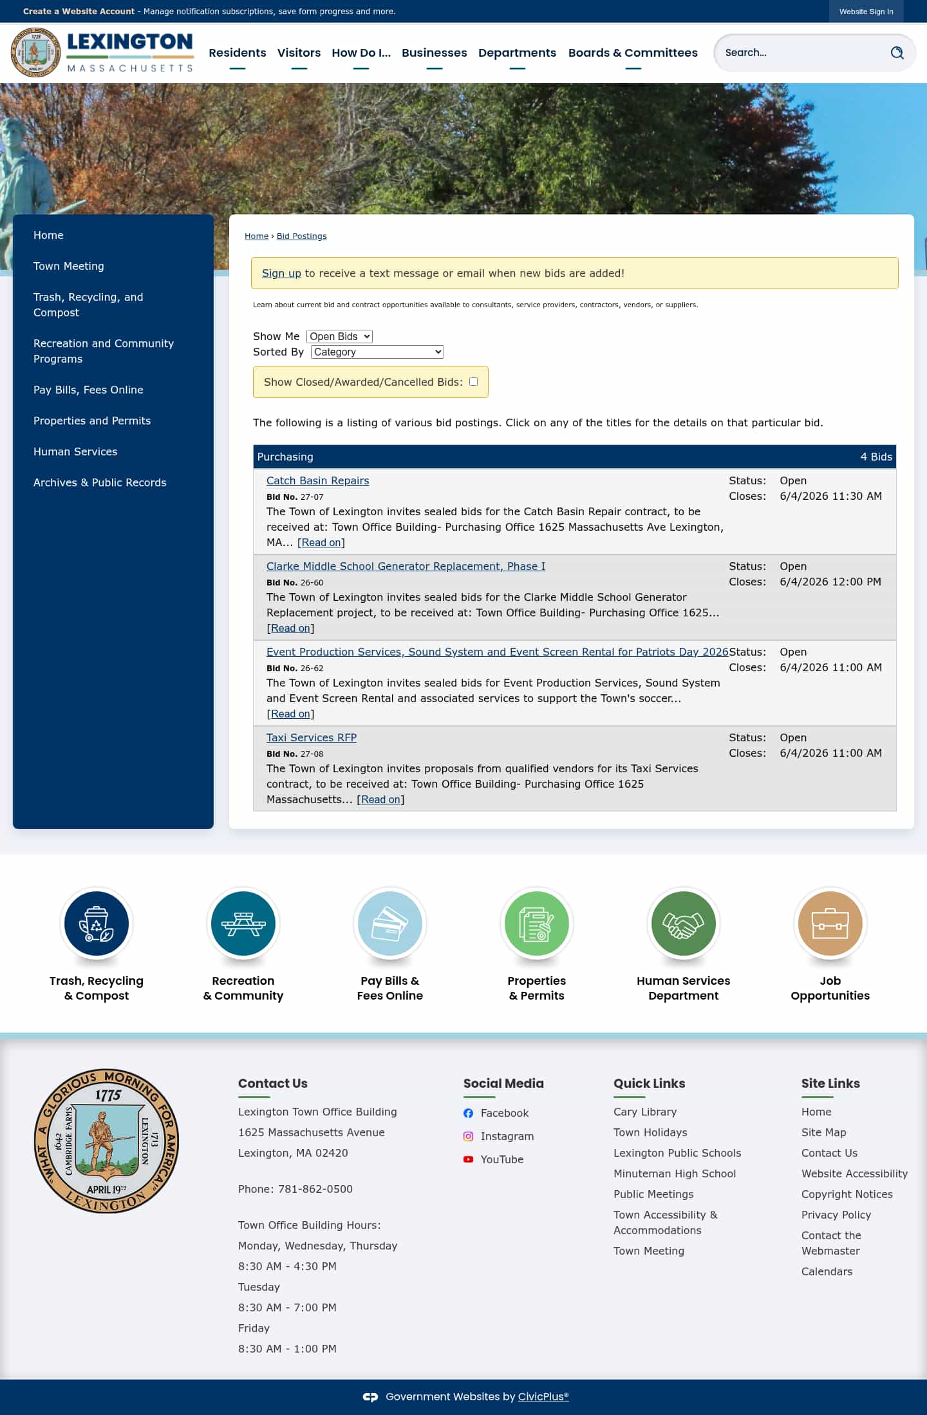The width and height of the screenshot is (927, 1415).
Task: Click Bid Postings in the breadcrumb
Action: [301, 236]
